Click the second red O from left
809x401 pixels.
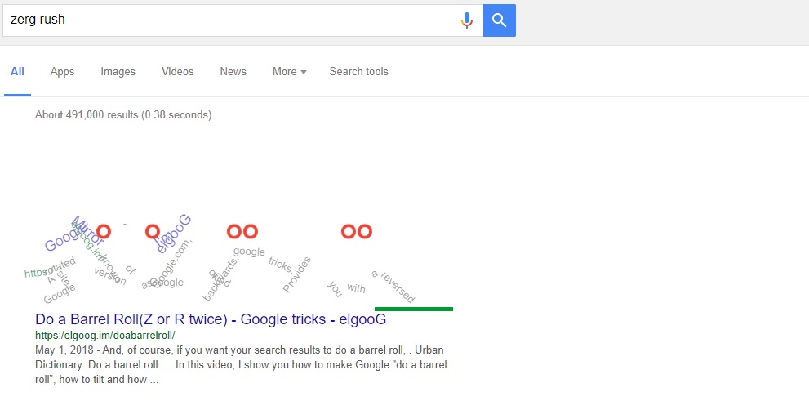tap(152, 232)
